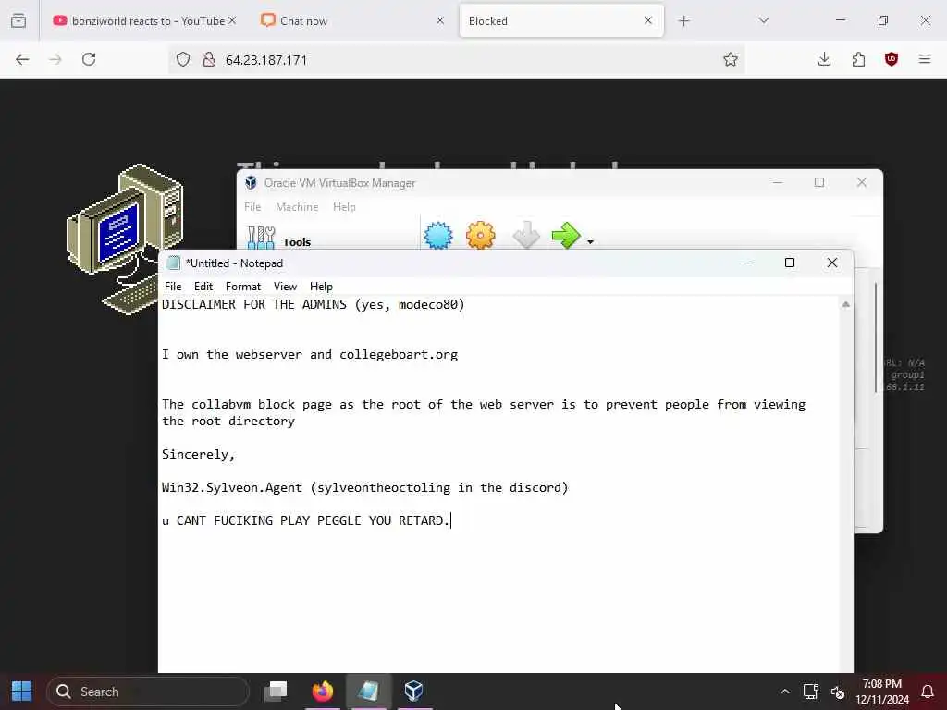Show hidden system tray icons
Viewport: 947px width, 710px height.
784,692
